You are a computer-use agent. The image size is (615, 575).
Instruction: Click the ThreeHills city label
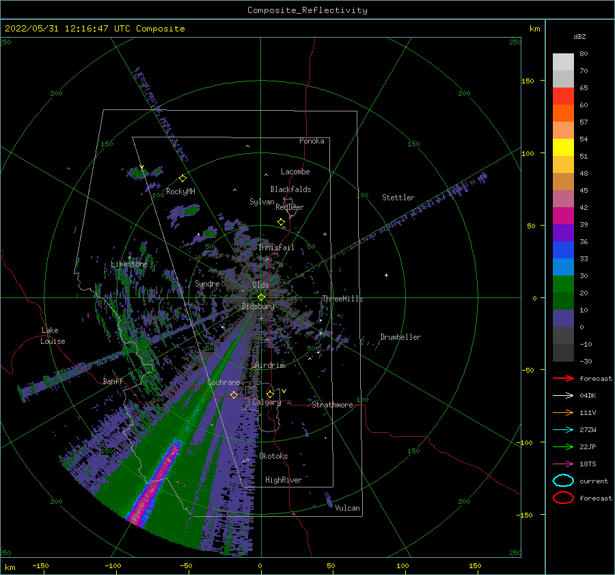coord(342,299)
